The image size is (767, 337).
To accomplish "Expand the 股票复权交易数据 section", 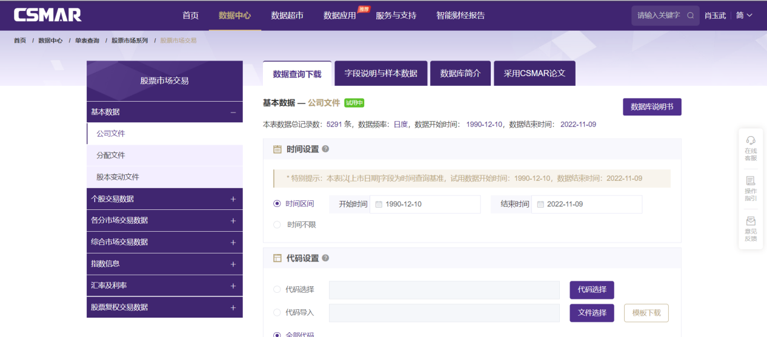I will [x=233, y=307].
